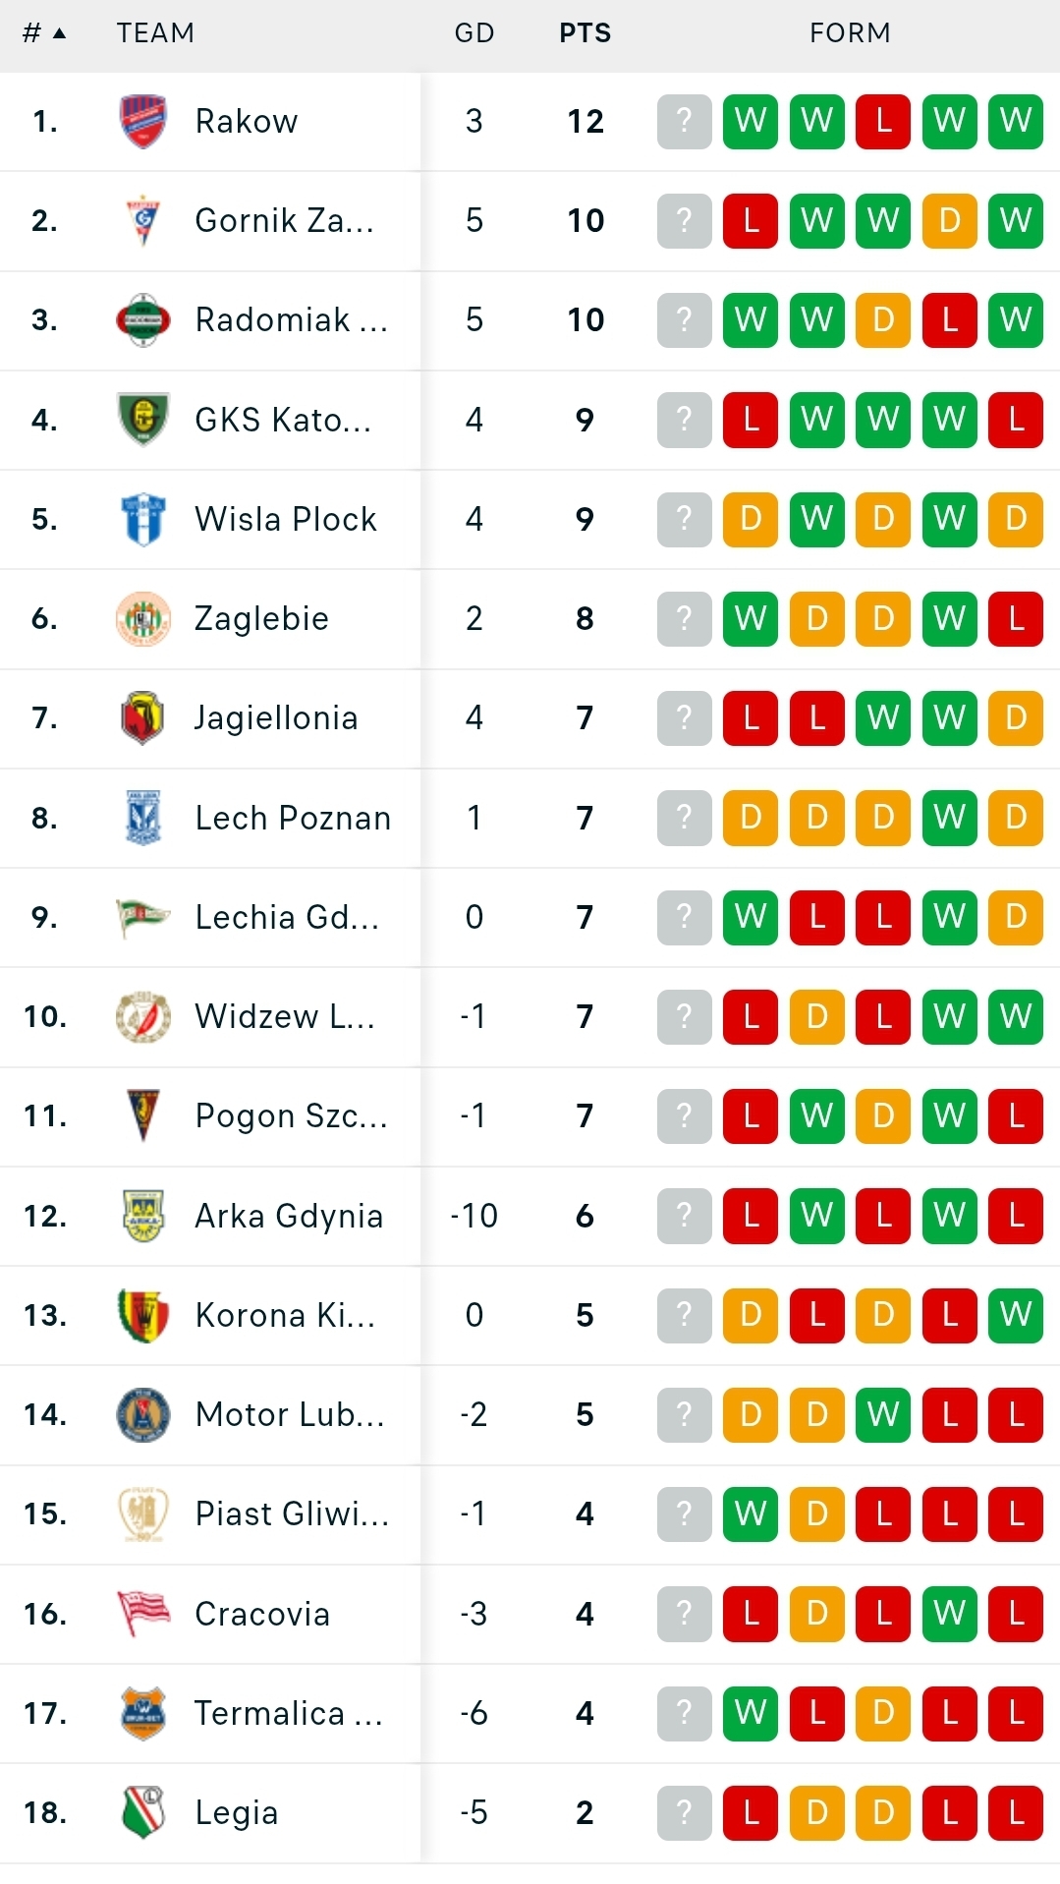
Task: Click Legia's grey upcoming match badge
Action: pyautogui.click(x=684, y=1812)
